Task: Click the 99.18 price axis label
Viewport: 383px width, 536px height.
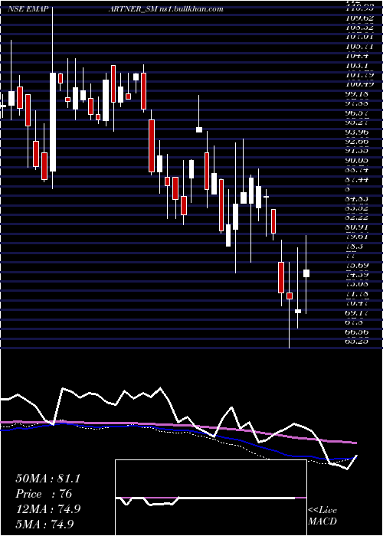Action: [358, 93]
